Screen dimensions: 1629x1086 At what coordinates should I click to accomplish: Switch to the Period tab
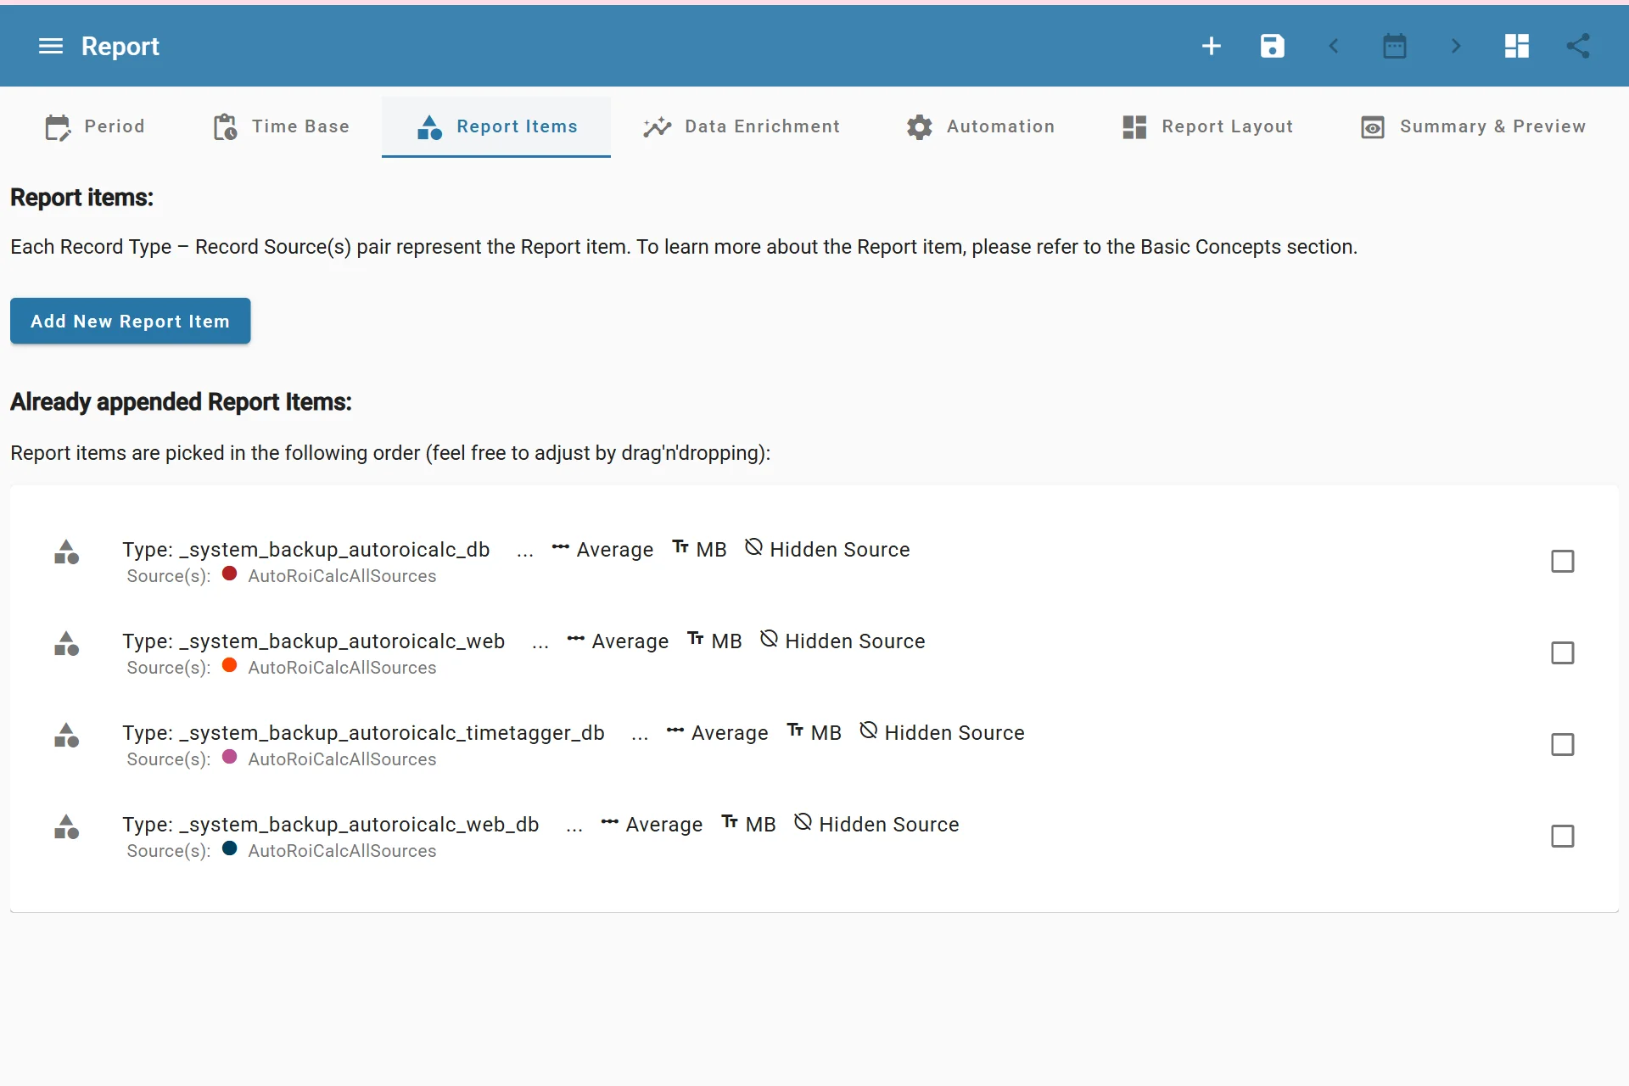tap(95, 126)
